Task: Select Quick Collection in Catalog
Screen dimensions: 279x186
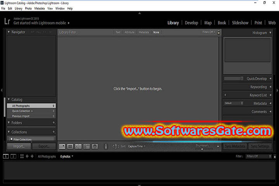Action: (31, 111)
